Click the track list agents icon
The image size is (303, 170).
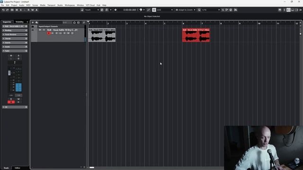(x=74, y=23)
